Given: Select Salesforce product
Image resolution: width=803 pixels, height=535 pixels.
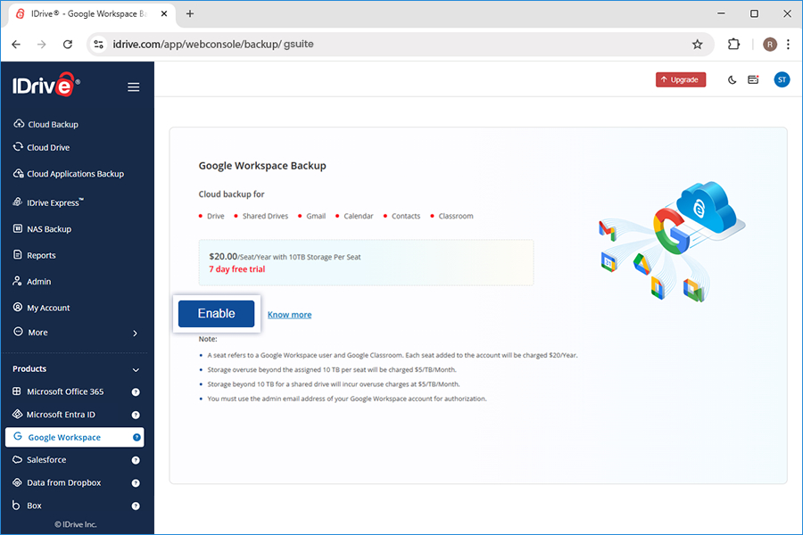Looking at the screenshot, I should point(40,460).
